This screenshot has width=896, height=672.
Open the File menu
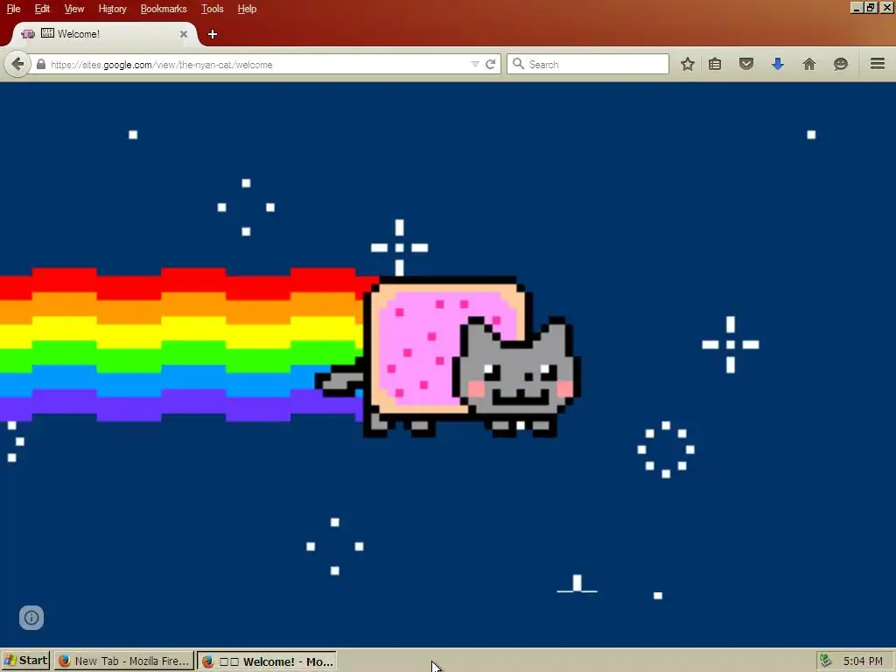(x=13, y=9)
